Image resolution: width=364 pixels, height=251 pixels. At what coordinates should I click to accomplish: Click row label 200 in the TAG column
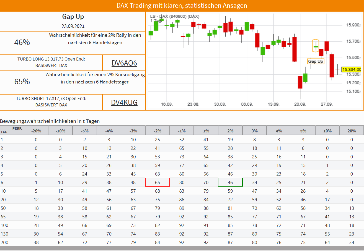tap(4, 242)
